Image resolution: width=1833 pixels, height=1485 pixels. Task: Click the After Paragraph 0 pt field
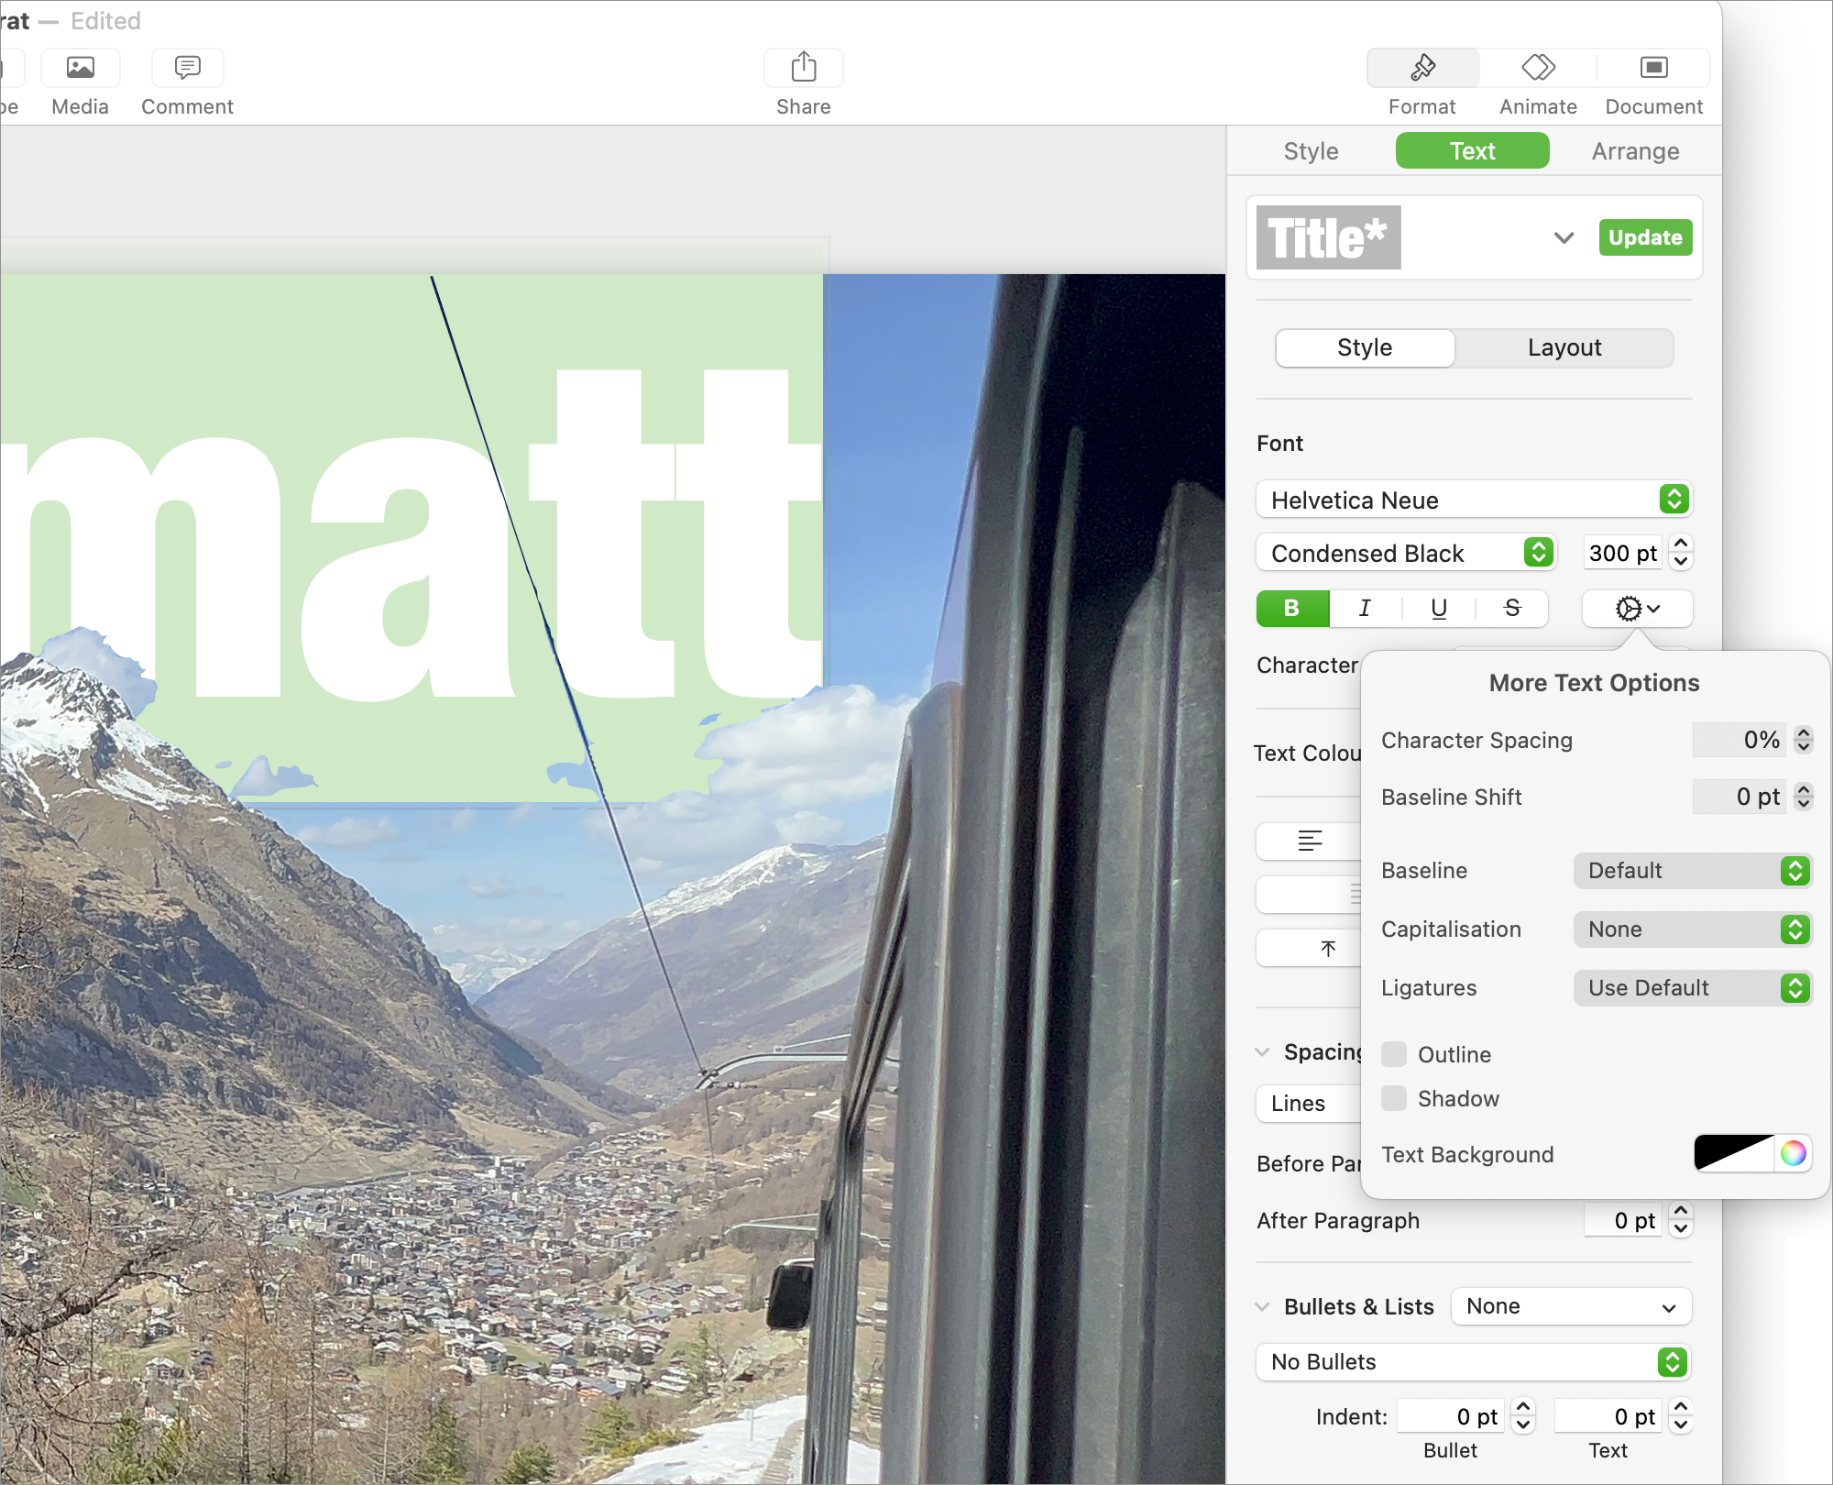1622,1221
